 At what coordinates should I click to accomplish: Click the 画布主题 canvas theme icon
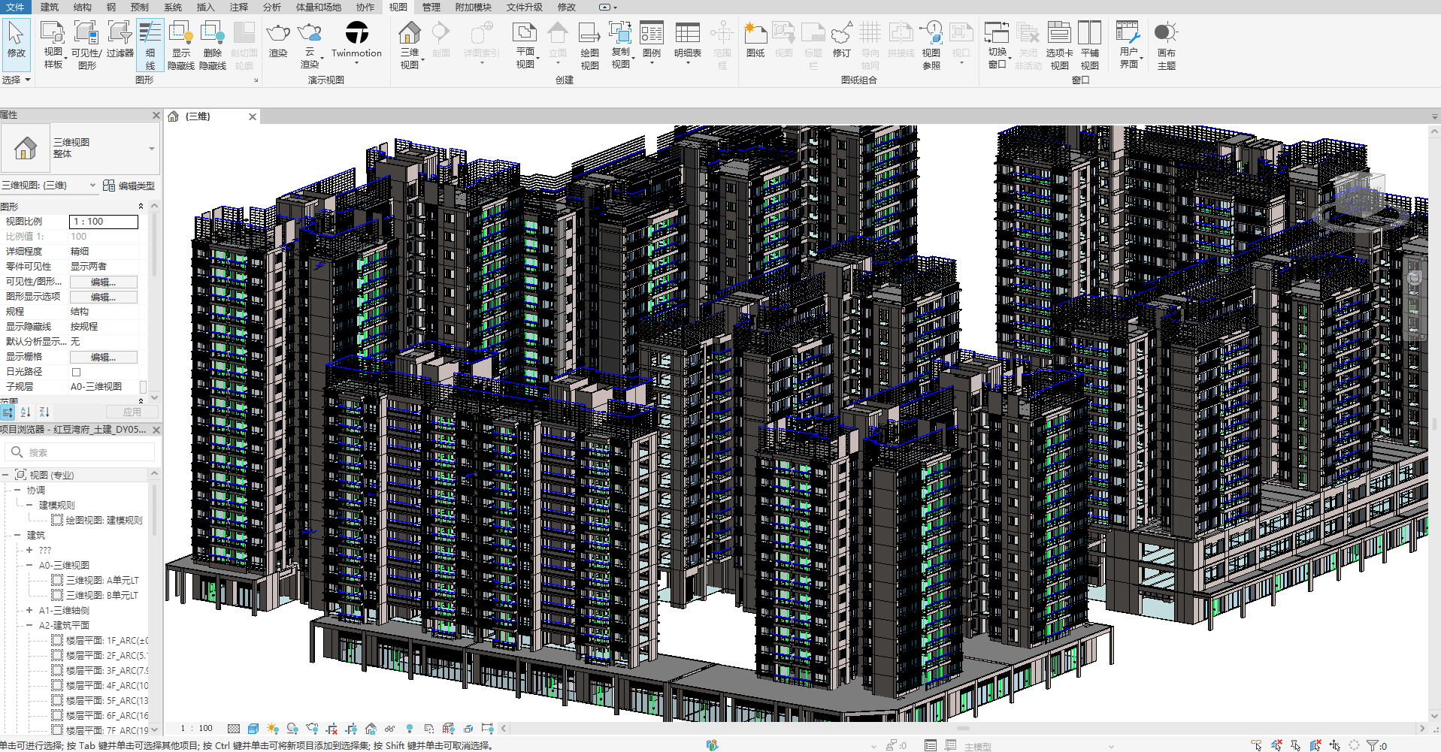pyautogui.click(x=1166, y=45)
